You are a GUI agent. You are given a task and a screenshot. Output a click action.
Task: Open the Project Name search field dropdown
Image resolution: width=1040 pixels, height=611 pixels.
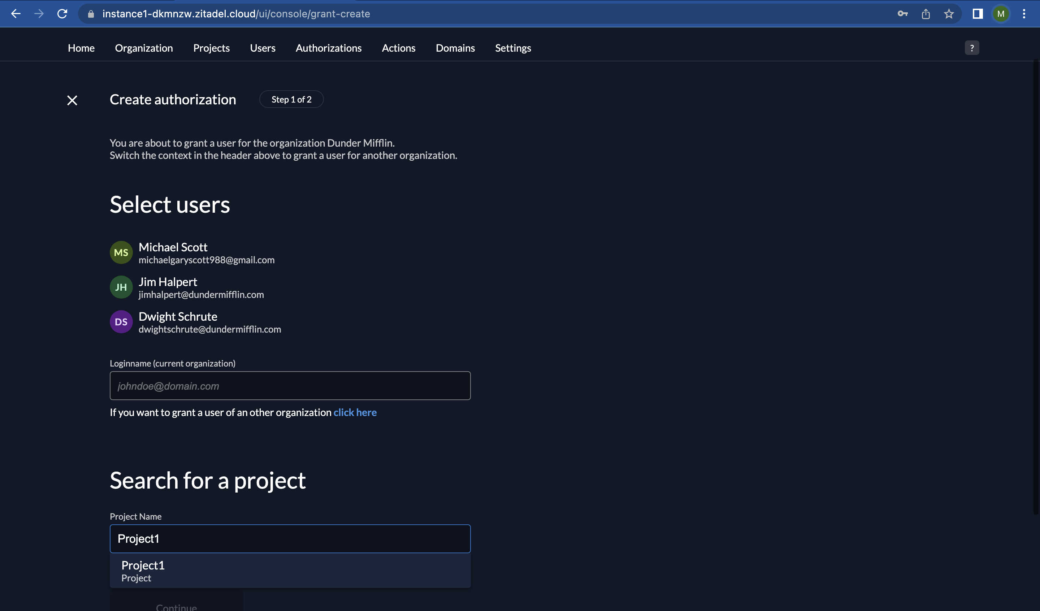pos(290,539)
